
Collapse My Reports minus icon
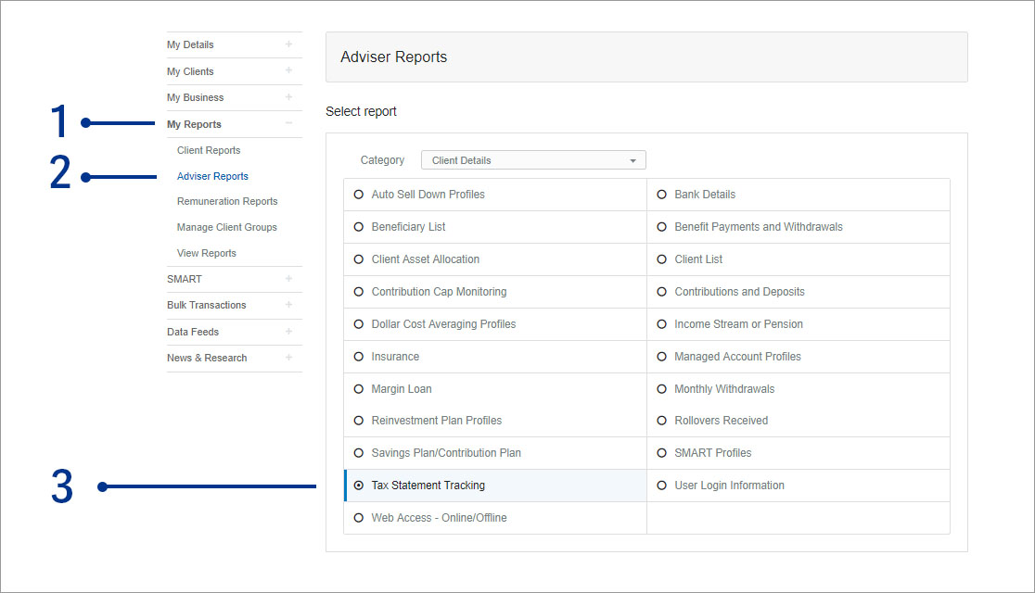[288, 123]
